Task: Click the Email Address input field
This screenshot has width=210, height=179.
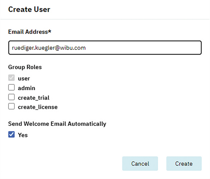Action: (105, 48)
